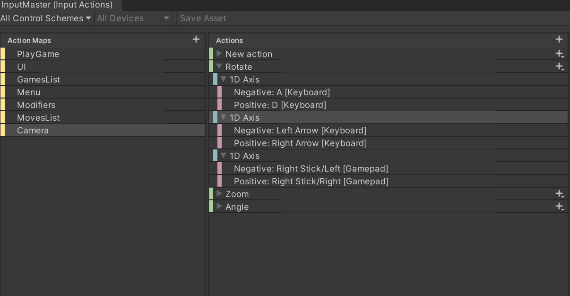Click the Save Asset button
The width and height of the screenshot is (570, 296).
click(203, 18)
